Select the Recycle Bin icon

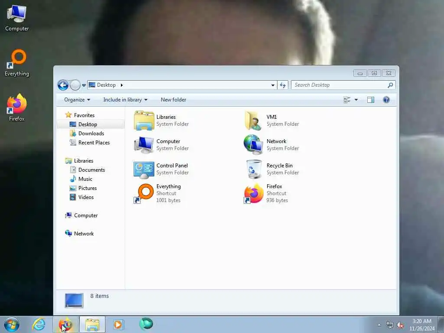(x=254, y=169)
